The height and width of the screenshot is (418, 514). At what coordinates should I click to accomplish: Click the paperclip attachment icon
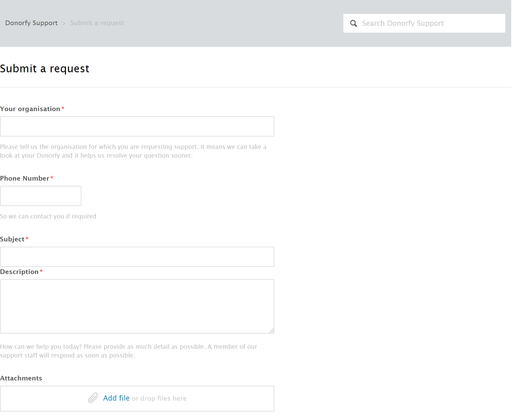pyautogui.click(x=93, y=398)
